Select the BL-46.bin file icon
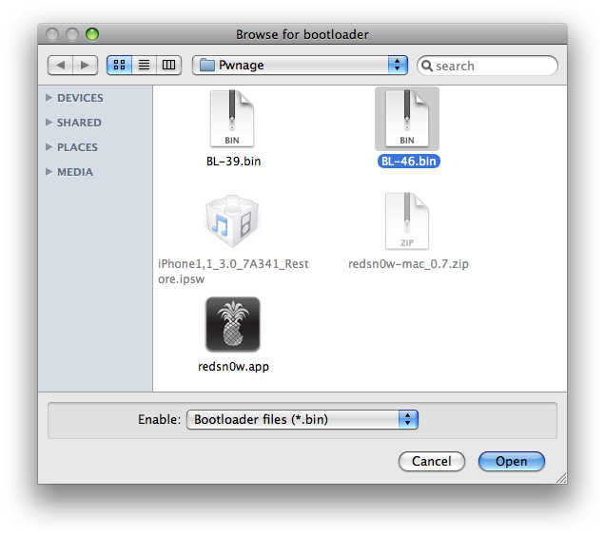 [407, 119]
